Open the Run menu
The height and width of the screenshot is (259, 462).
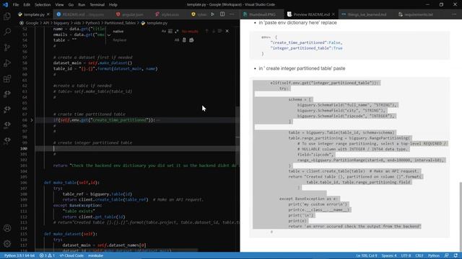pos(82,5)
